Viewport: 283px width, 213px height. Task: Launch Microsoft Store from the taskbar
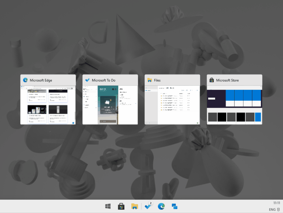click(x=121, y=206)
